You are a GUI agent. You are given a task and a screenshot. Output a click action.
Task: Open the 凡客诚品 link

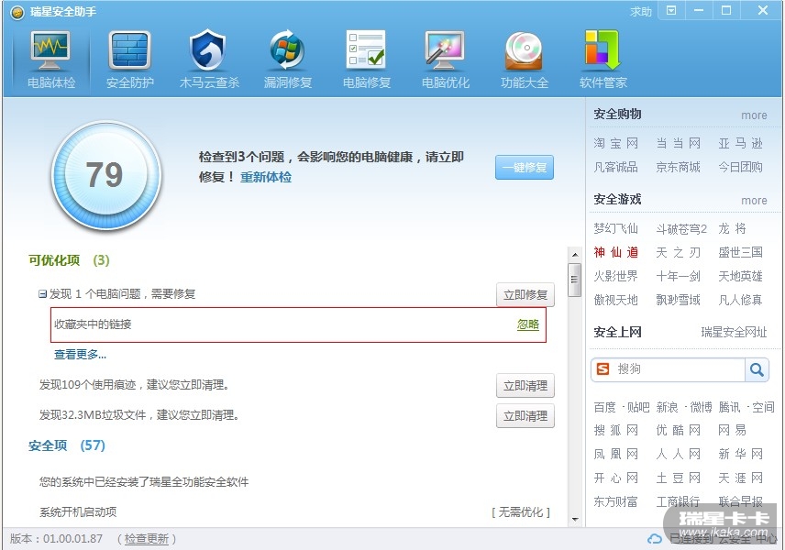(x=615, y=167)
